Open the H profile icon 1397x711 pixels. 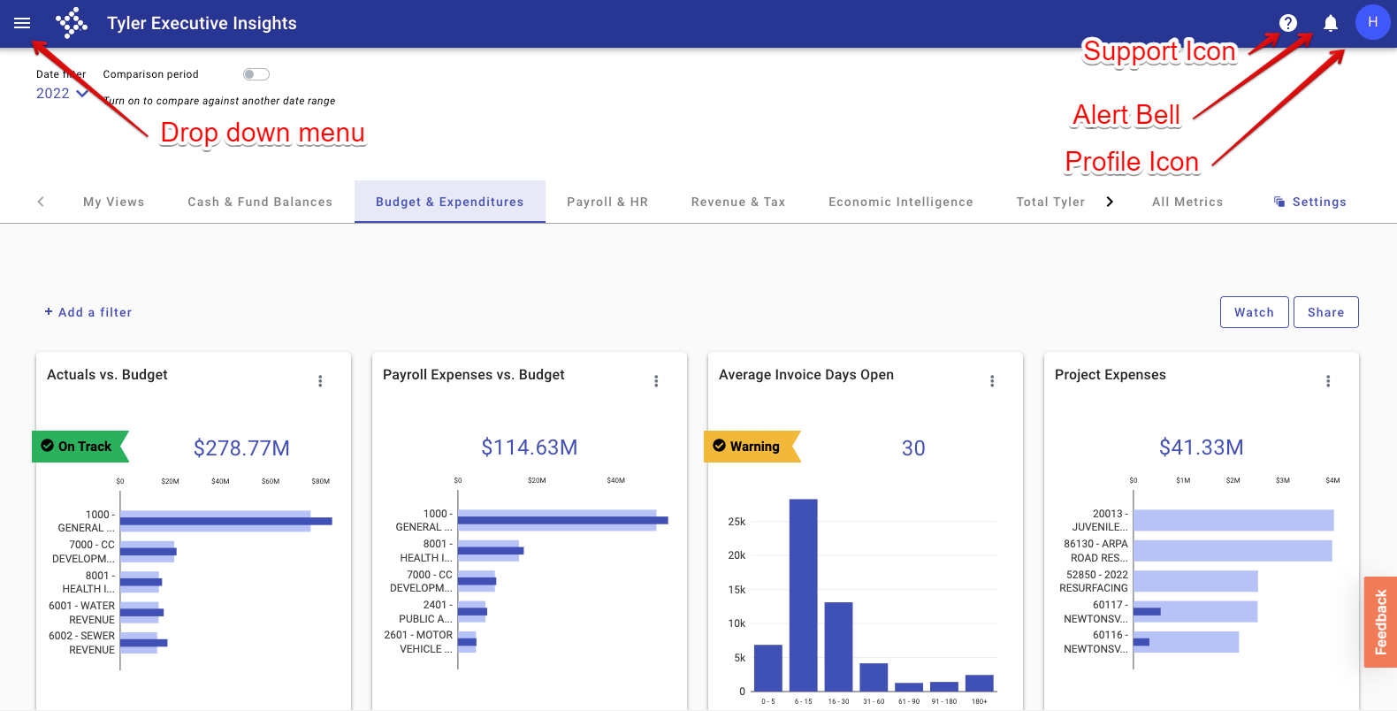pyautogui.click(x=1373, y=22)
